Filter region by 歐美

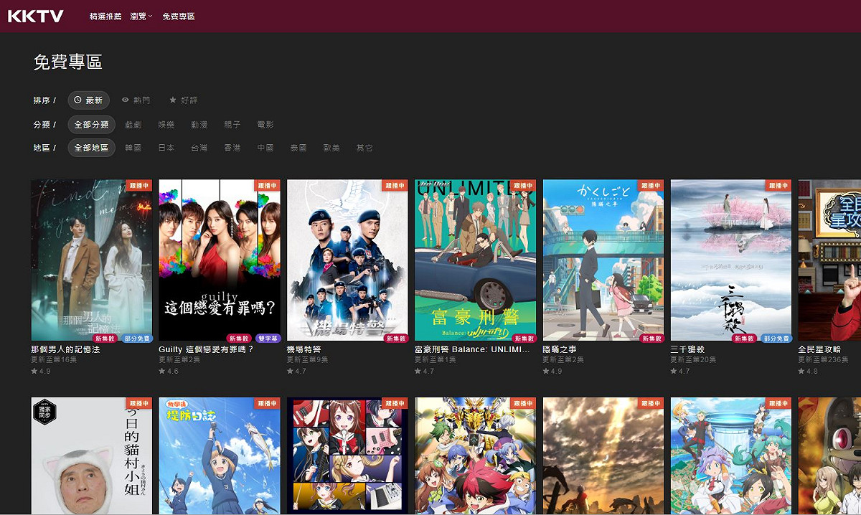pos(331,148)
